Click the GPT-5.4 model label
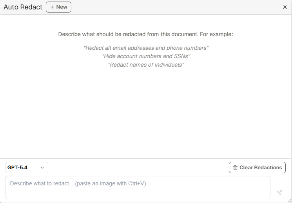Image resolution: width=292 pixels, height=203 pixels. click(x=18, y=168)
